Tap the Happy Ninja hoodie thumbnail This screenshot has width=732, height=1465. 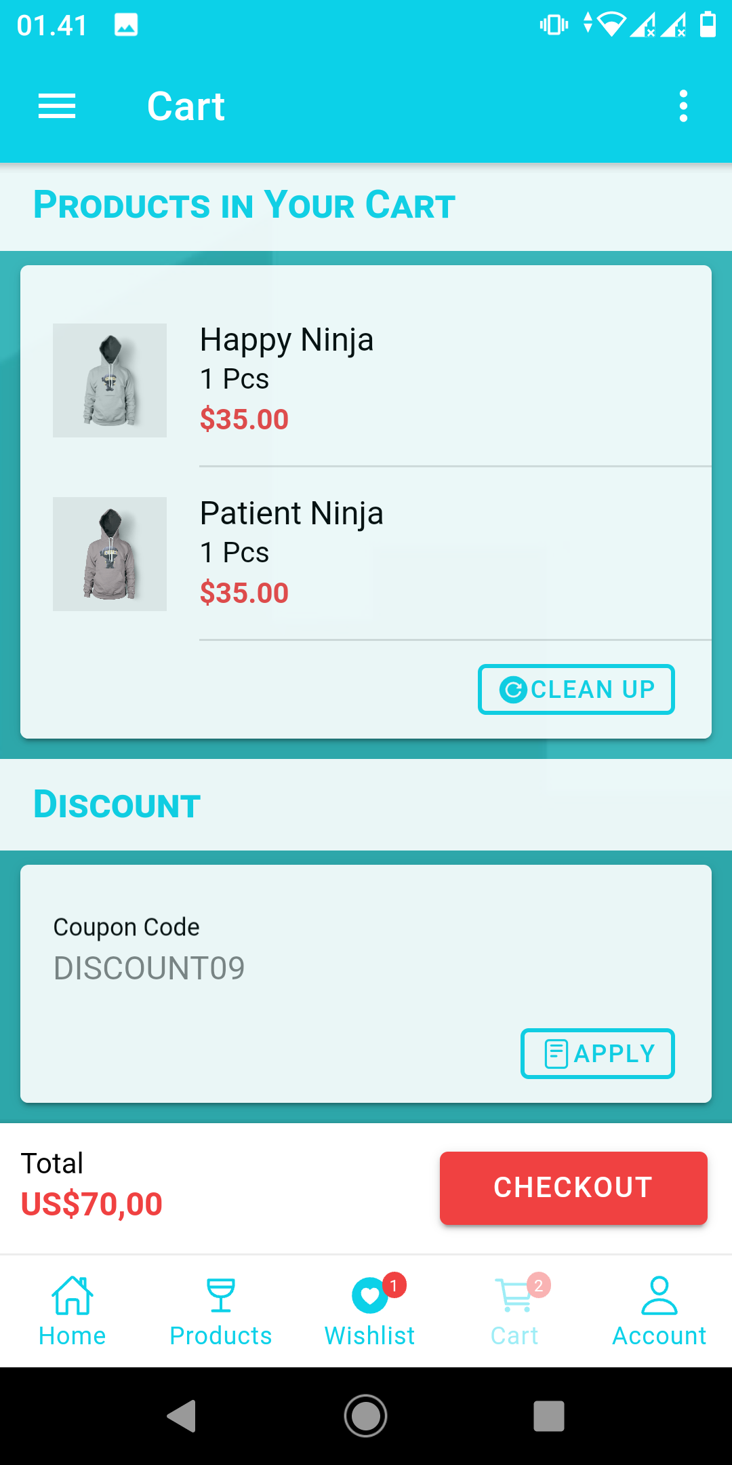[110, 380]
